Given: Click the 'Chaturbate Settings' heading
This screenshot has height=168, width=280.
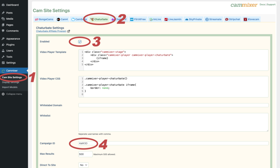Looking at the screenshot, I should tap(50, 28).
